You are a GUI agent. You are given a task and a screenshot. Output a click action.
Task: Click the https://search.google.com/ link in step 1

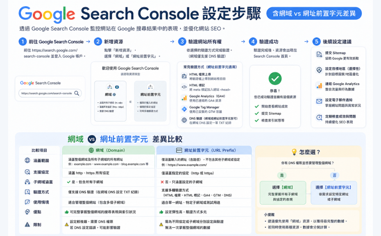tap(54, 50)
